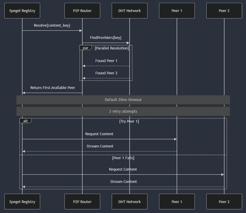Click the Found Peer 1 response label
Screen dimensions: 246x213
click(x=106, y=61)
